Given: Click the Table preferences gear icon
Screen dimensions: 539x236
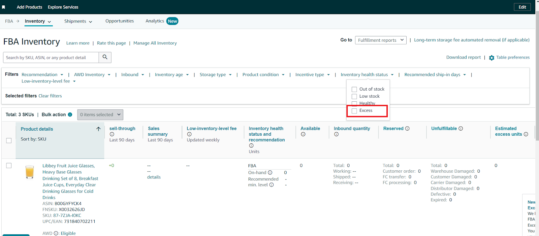Looking at the screenshot, I should pyautogui.click(x=492, y=58).
